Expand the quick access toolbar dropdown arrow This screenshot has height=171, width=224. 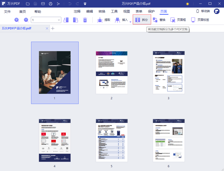tap(85, 4)
